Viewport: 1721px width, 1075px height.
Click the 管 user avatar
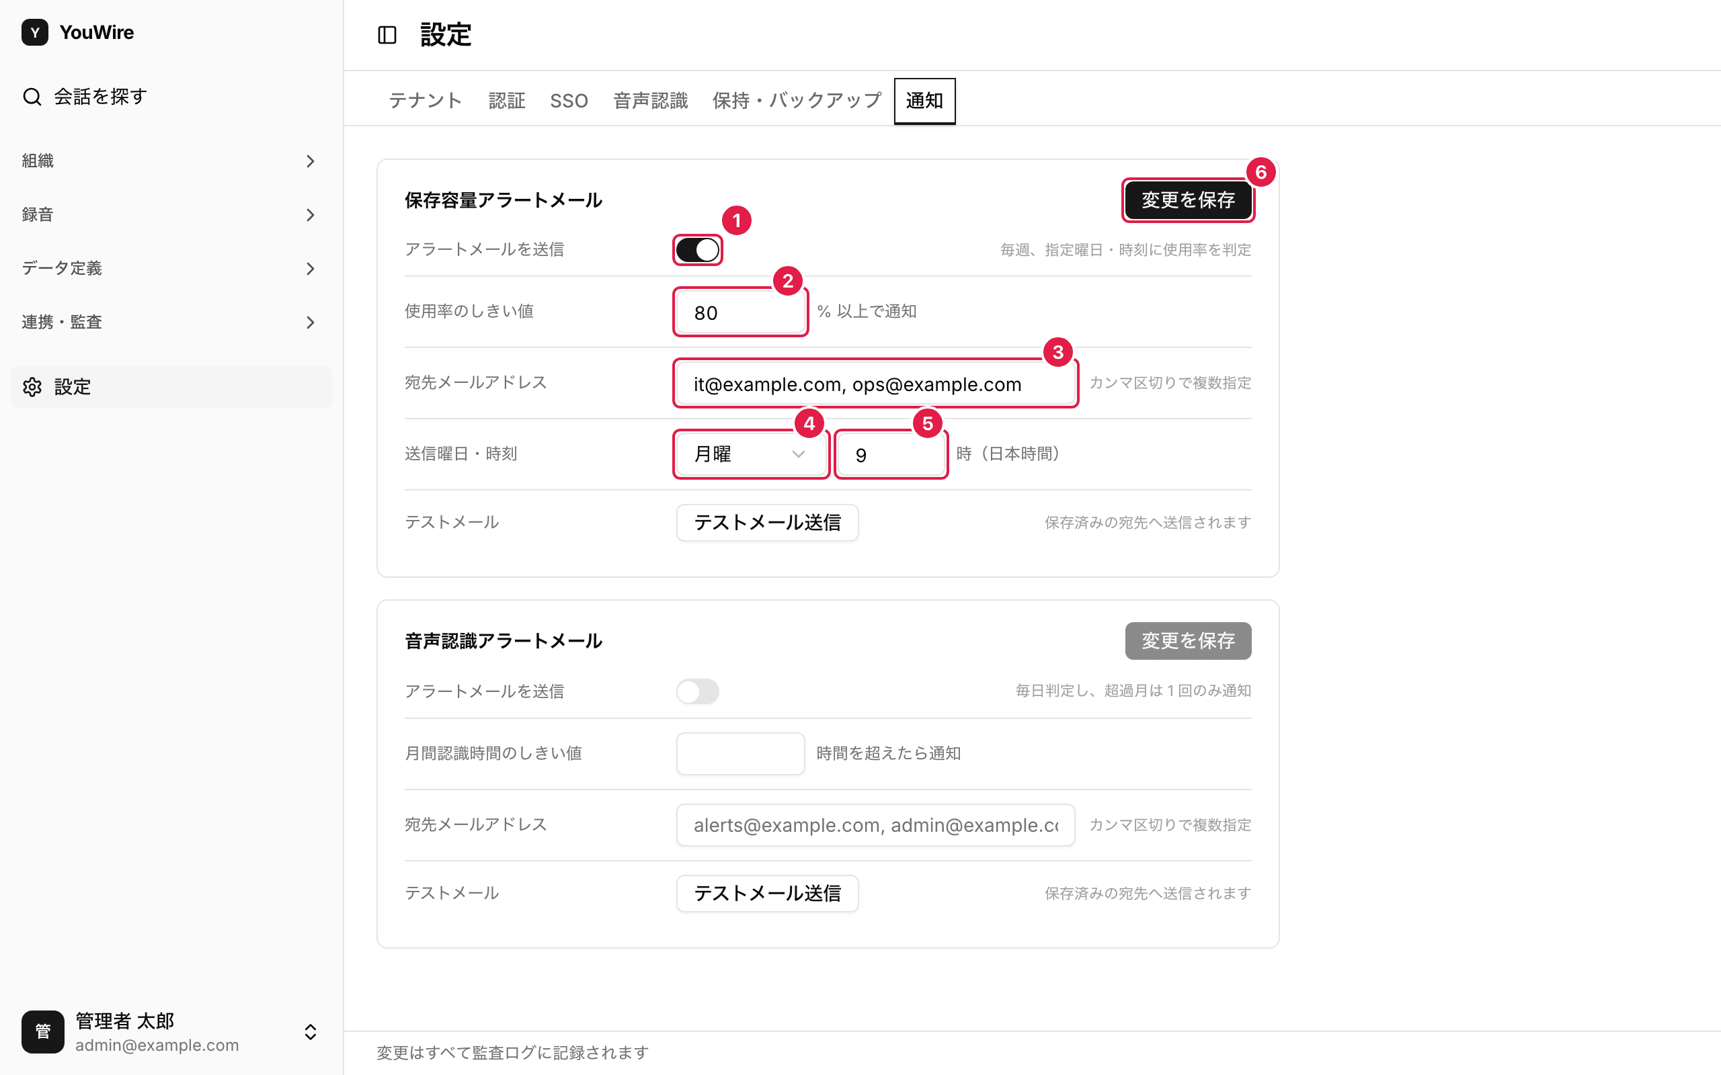(x=42, y=1031)
